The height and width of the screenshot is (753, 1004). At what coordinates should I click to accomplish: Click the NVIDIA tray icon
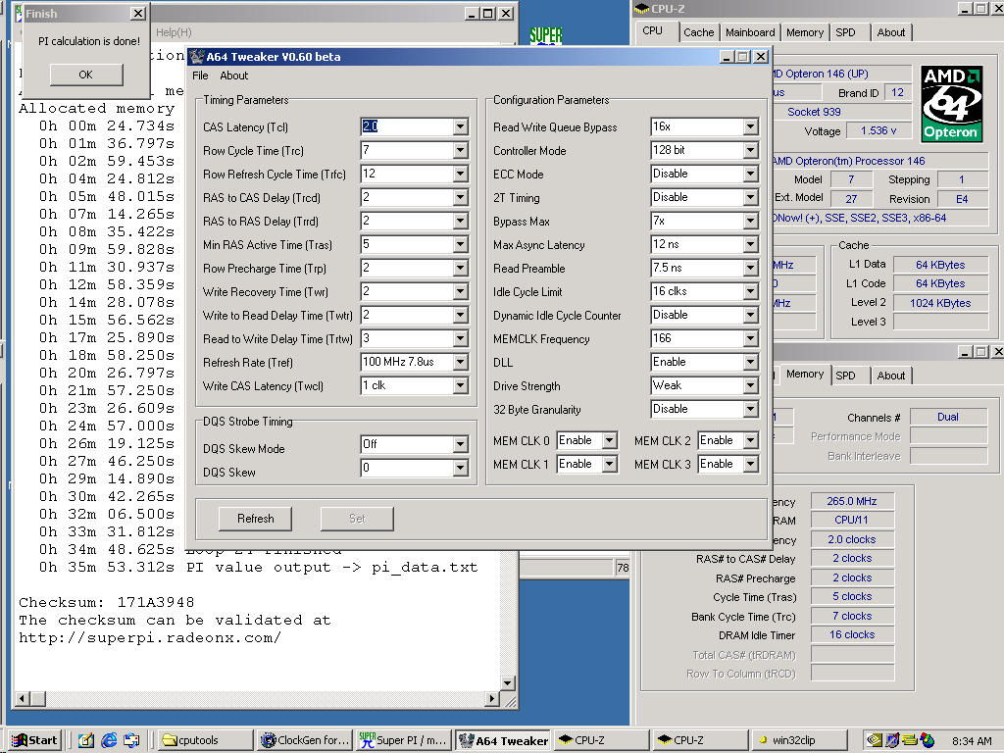(x=874, y=740)
